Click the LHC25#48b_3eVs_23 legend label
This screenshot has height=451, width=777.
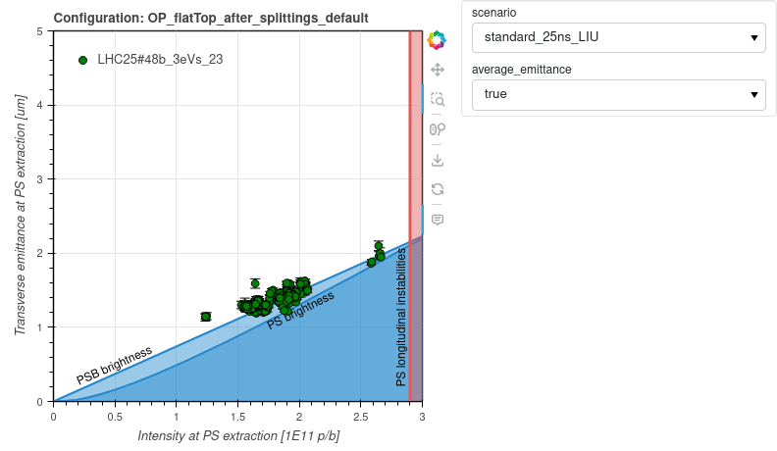pos(160,59)
